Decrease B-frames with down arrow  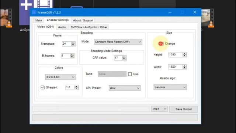point(72,57)
